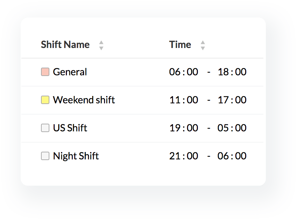Click General start time 06:00

tap(184, 72)
